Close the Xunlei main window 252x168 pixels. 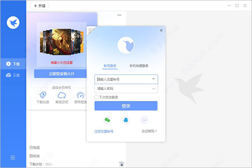(245, 5)
